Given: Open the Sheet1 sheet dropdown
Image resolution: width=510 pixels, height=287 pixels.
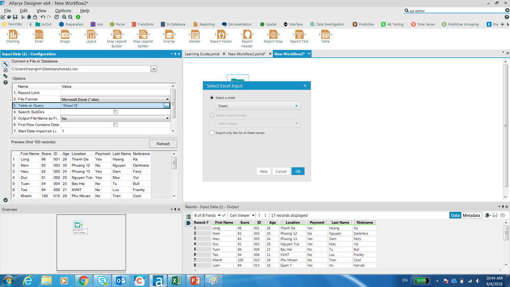Looking at the screenshot, I should click(258, 106).
